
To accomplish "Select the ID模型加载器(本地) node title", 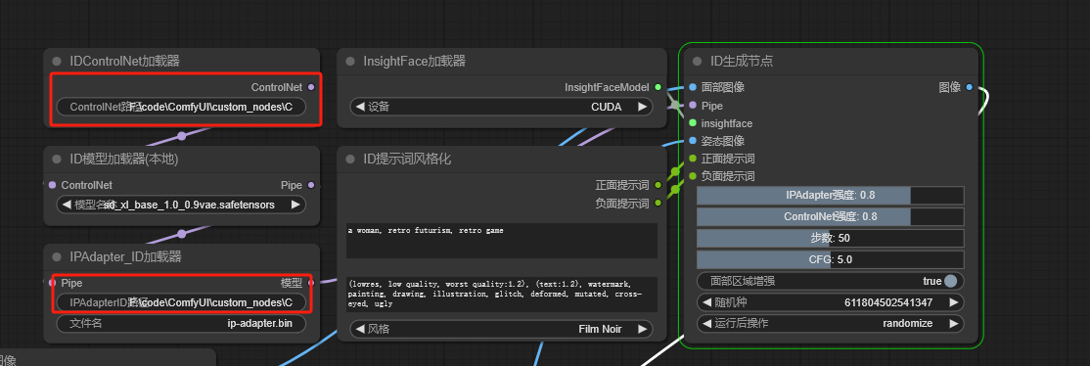I will coord(124,159).
